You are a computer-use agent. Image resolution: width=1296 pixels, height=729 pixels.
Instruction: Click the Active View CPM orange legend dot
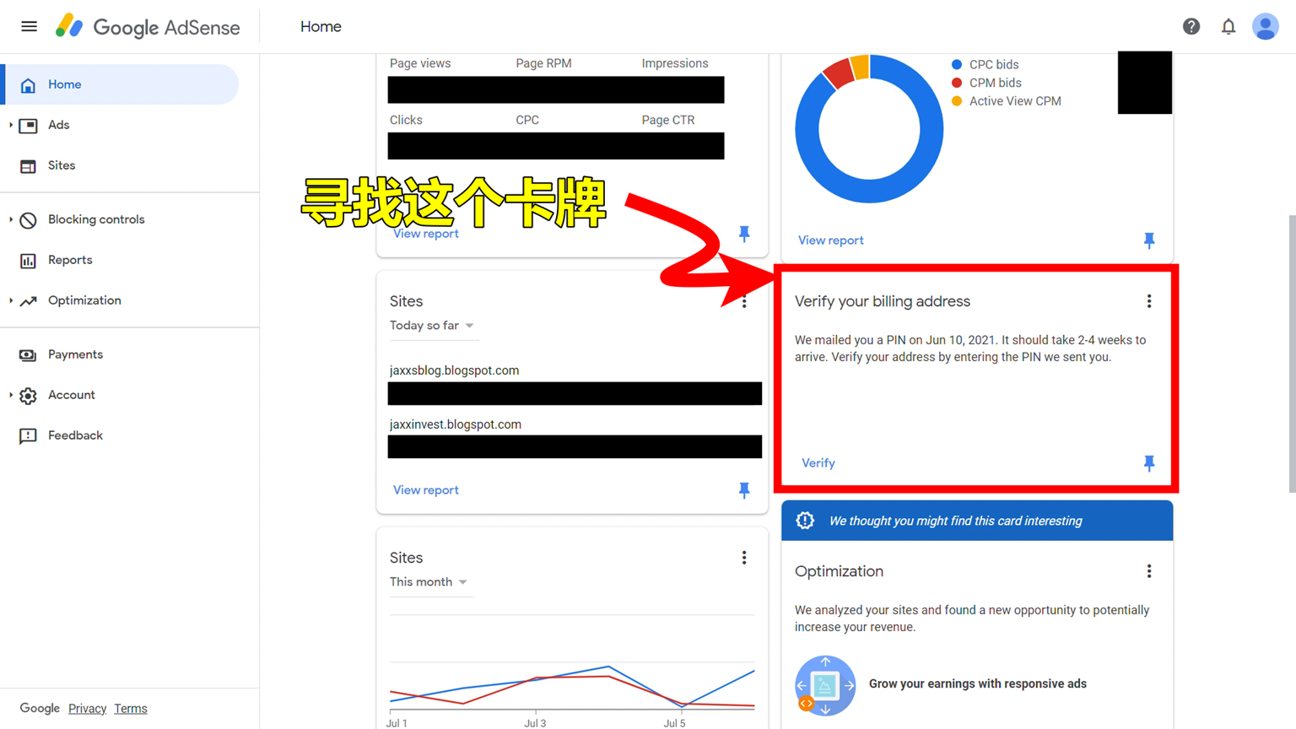pyautogui.click(x=957, y=101)
